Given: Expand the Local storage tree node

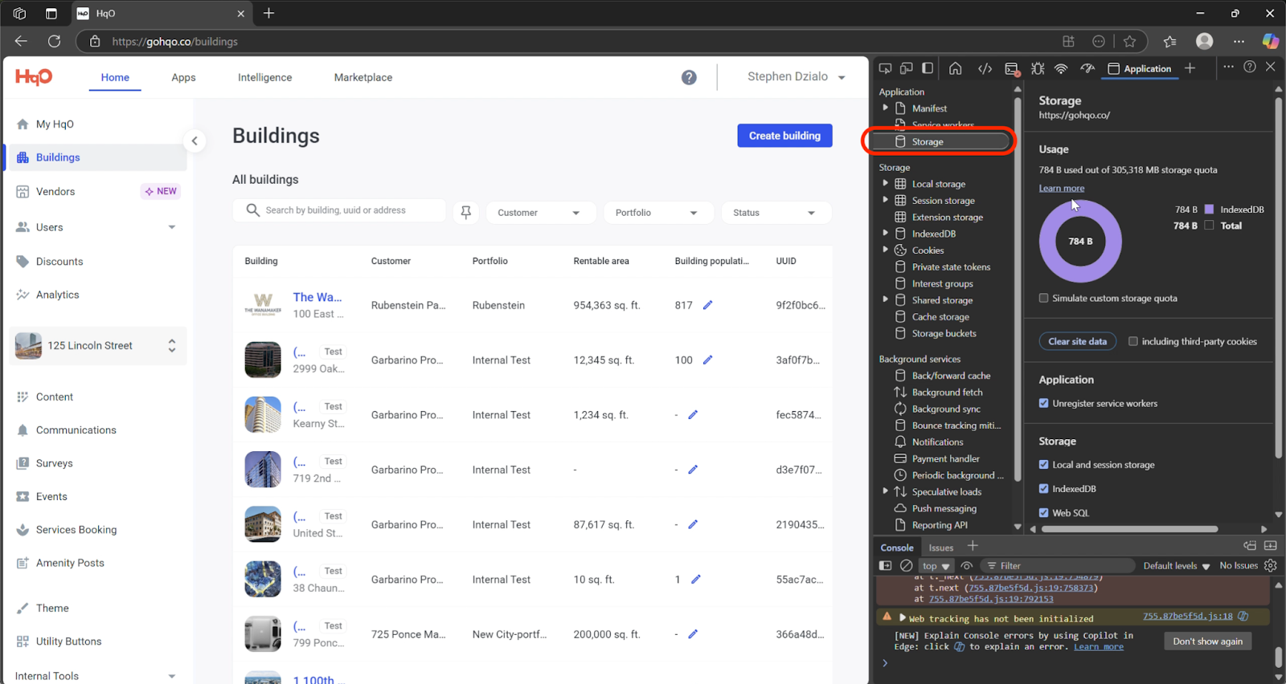Looking at the screenshot, I should tap(886, 184).
